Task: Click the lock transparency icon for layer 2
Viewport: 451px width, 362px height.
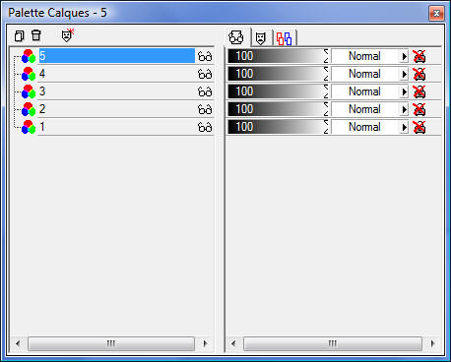Action: pos(419,109)
